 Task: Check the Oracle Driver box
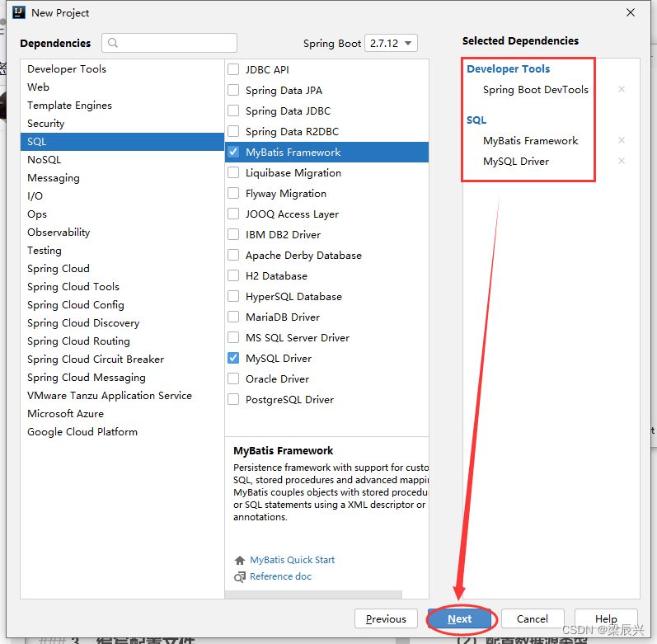click(x=233, y=378)
